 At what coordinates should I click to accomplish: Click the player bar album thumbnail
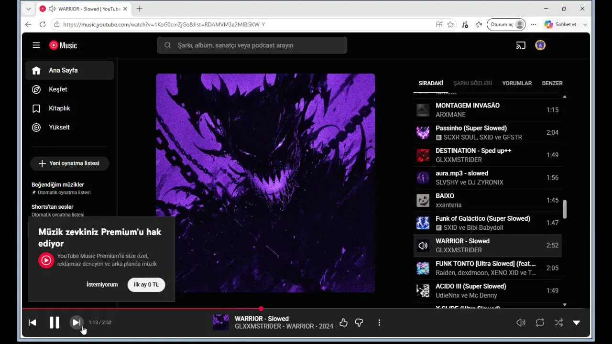tap(220, 322)
